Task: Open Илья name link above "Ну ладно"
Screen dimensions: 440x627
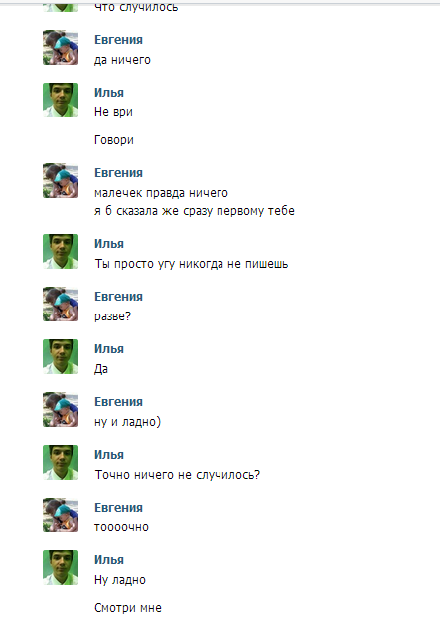Action: (109, 560)
